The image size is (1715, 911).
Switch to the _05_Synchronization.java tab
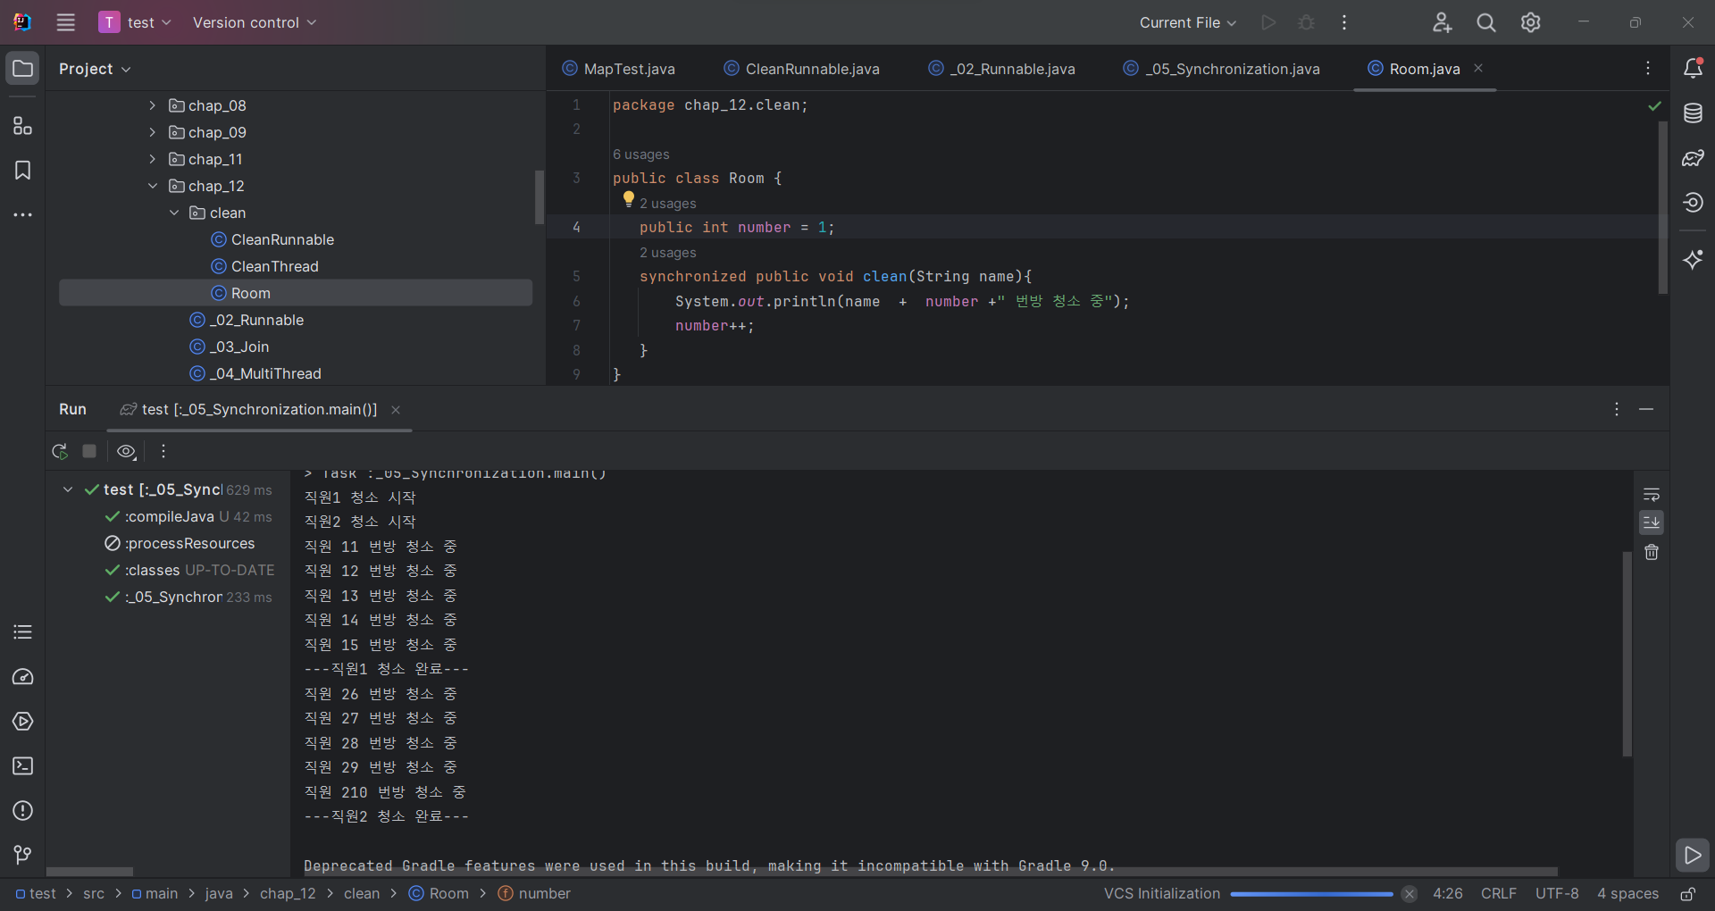(1221, 69)
